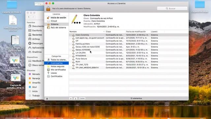Sort by Fecha de modificación column

coord(138,32)
